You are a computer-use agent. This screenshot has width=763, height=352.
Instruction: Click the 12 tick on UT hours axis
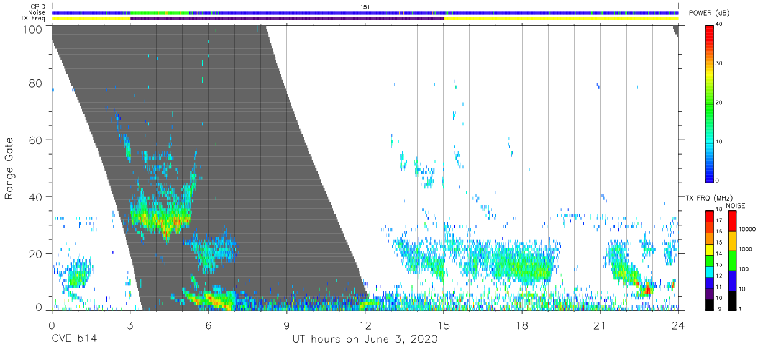365,325
